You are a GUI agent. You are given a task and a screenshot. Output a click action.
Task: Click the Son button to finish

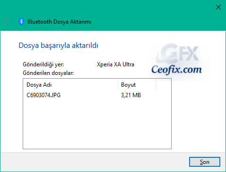point(205,162)
